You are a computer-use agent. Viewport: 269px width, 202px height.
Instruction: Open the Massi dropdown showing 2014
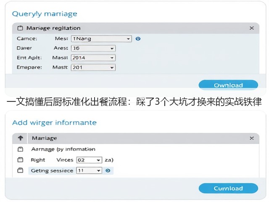pyautogui.click(x=93, y=58)
